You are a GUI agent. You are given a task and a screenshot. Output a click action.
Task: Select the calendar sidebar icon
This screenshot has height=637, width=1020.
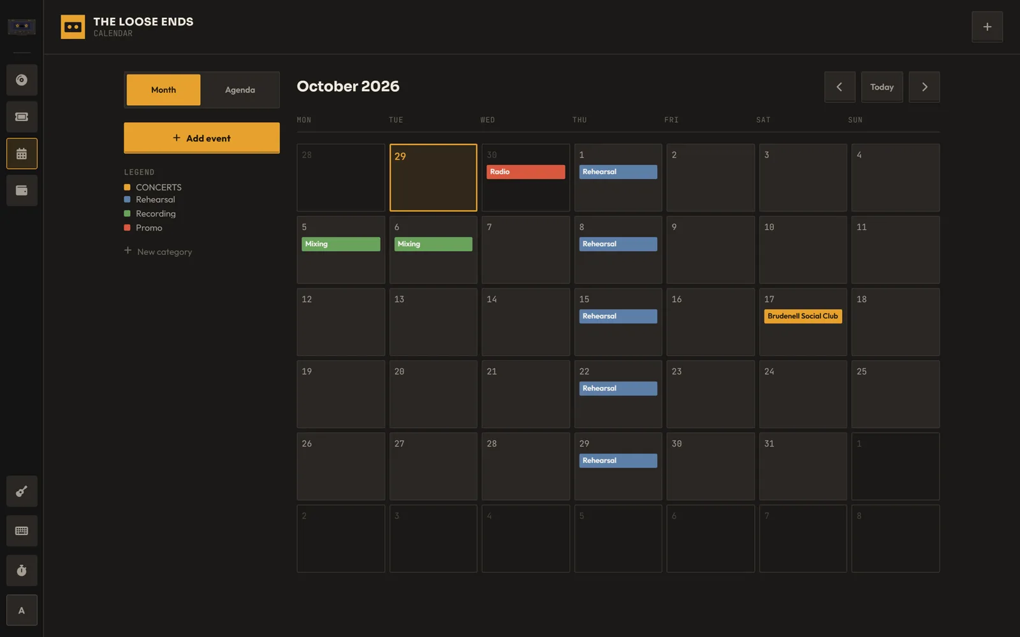point(22,154)
